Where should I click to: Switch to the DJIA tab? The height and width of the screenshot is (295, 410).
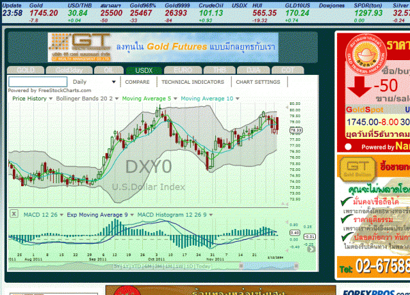point(254,70)
